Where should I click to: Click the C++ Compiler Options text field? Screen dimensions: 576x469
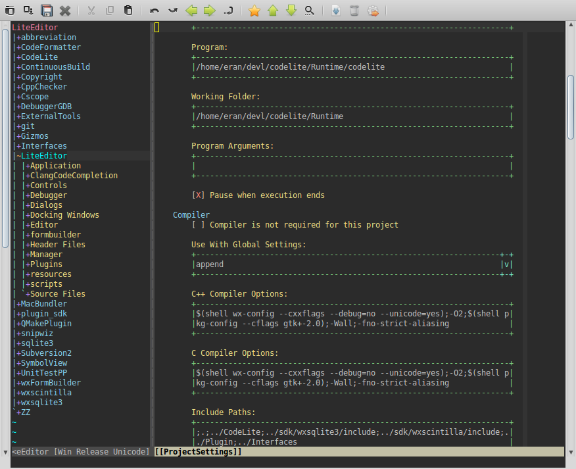(x=352, y=318)
